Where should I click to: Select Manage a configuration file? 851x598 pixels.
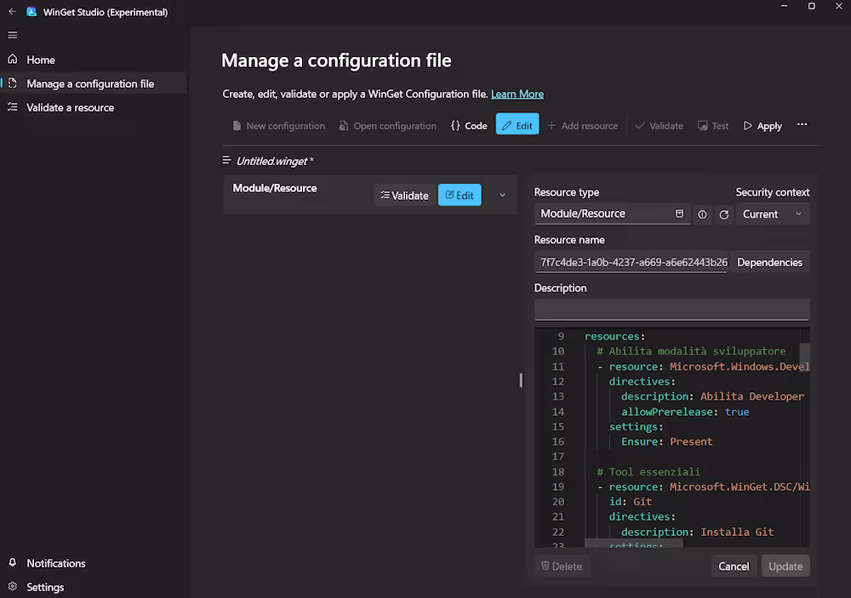pos(94,83)
